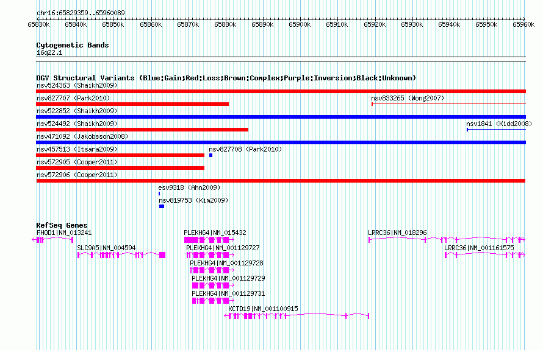Select nsv522852 (Shaikh2009) blue gain bar
543x350 pixels.
pos(281,117)
